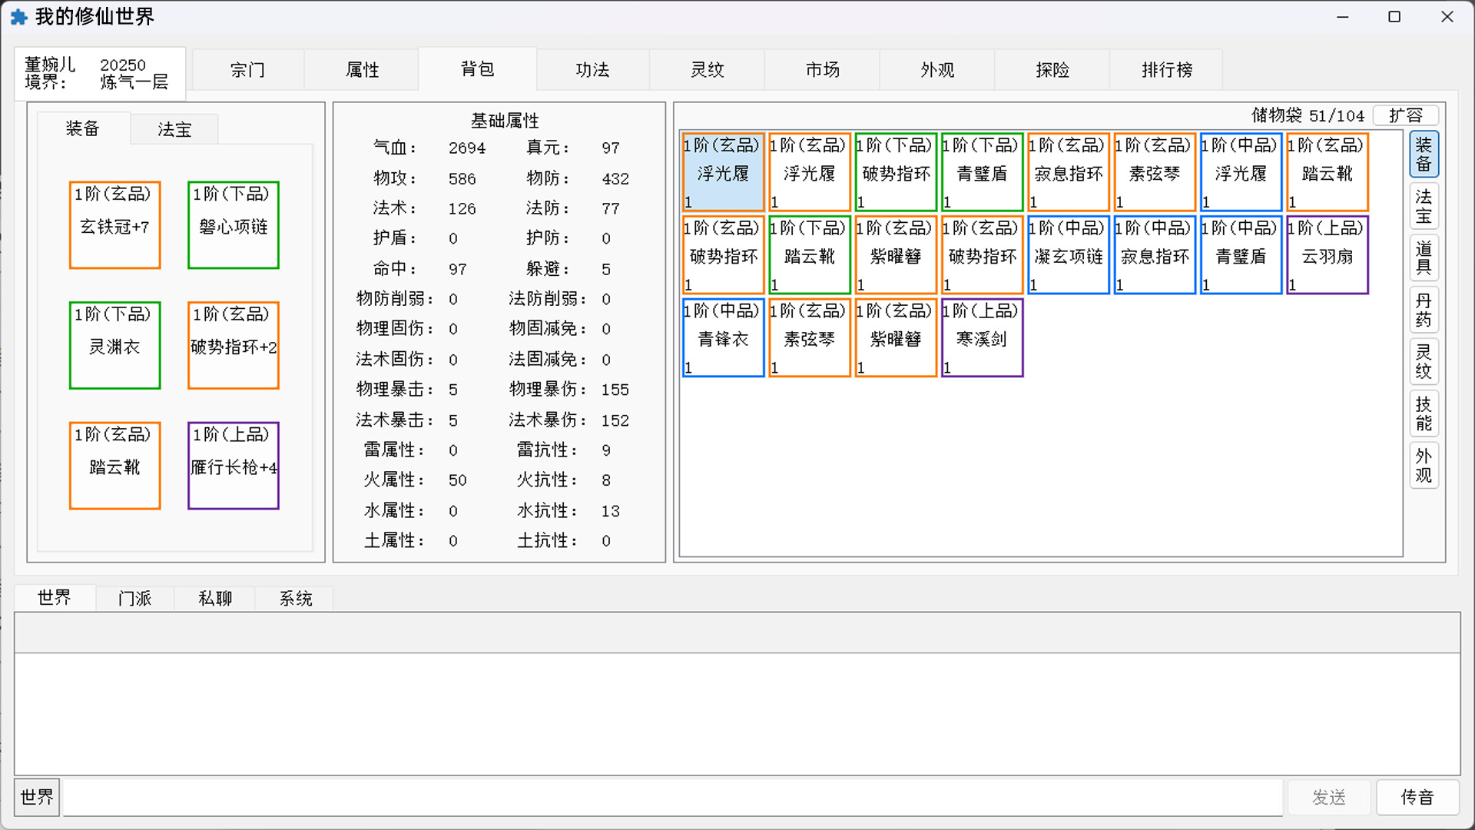Select the highlighted 浮光履 item in storage
This screenshot has width=1475, height=830.
(722, 172)
